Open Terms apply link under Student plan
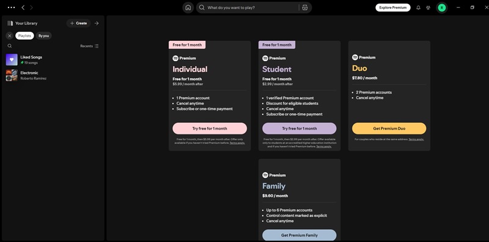Screen dimensions: 489x242 tap(324, 146)
